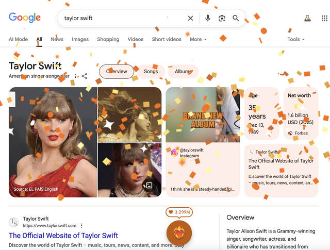The image size is (330, 250).
Task: Go to the Google homepage logo
Action: (x=25, y=18)
